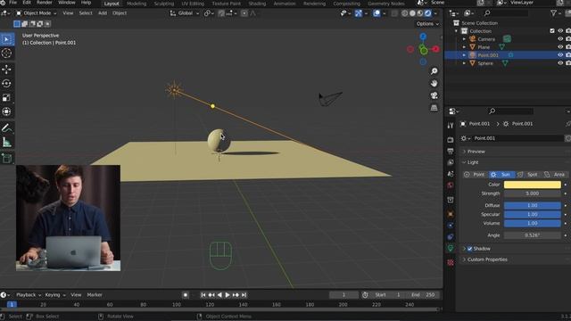Activate the Transform tool

(x=6, y=111)
